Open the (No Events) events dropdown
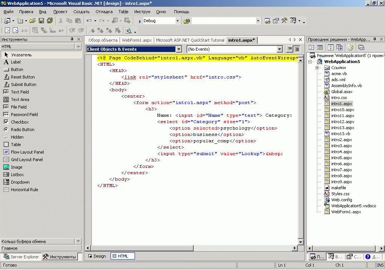The height and width of the screenshot is (270, 385). [x=279, y=49]
